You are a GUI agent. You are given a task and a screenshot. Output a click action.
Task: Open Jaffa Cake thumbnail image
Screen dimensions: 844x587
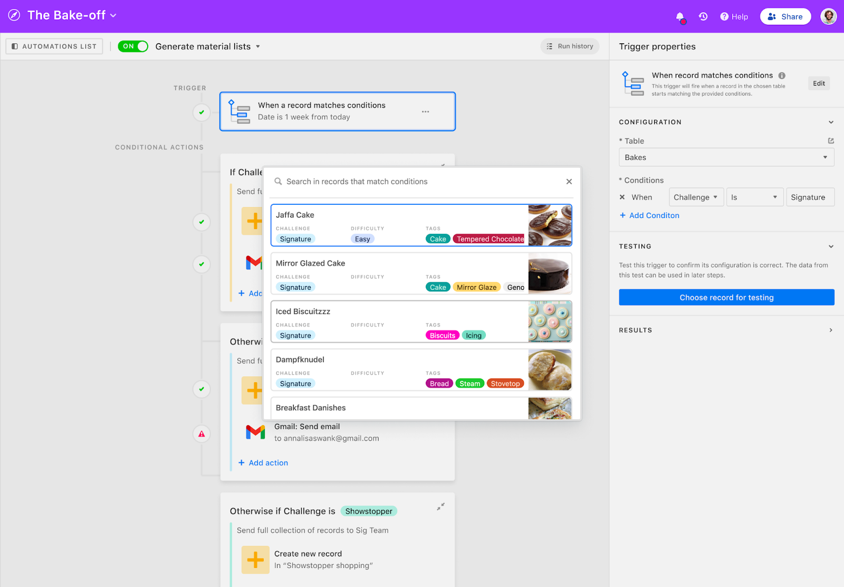pyautogui.click(x=550, y=225)
